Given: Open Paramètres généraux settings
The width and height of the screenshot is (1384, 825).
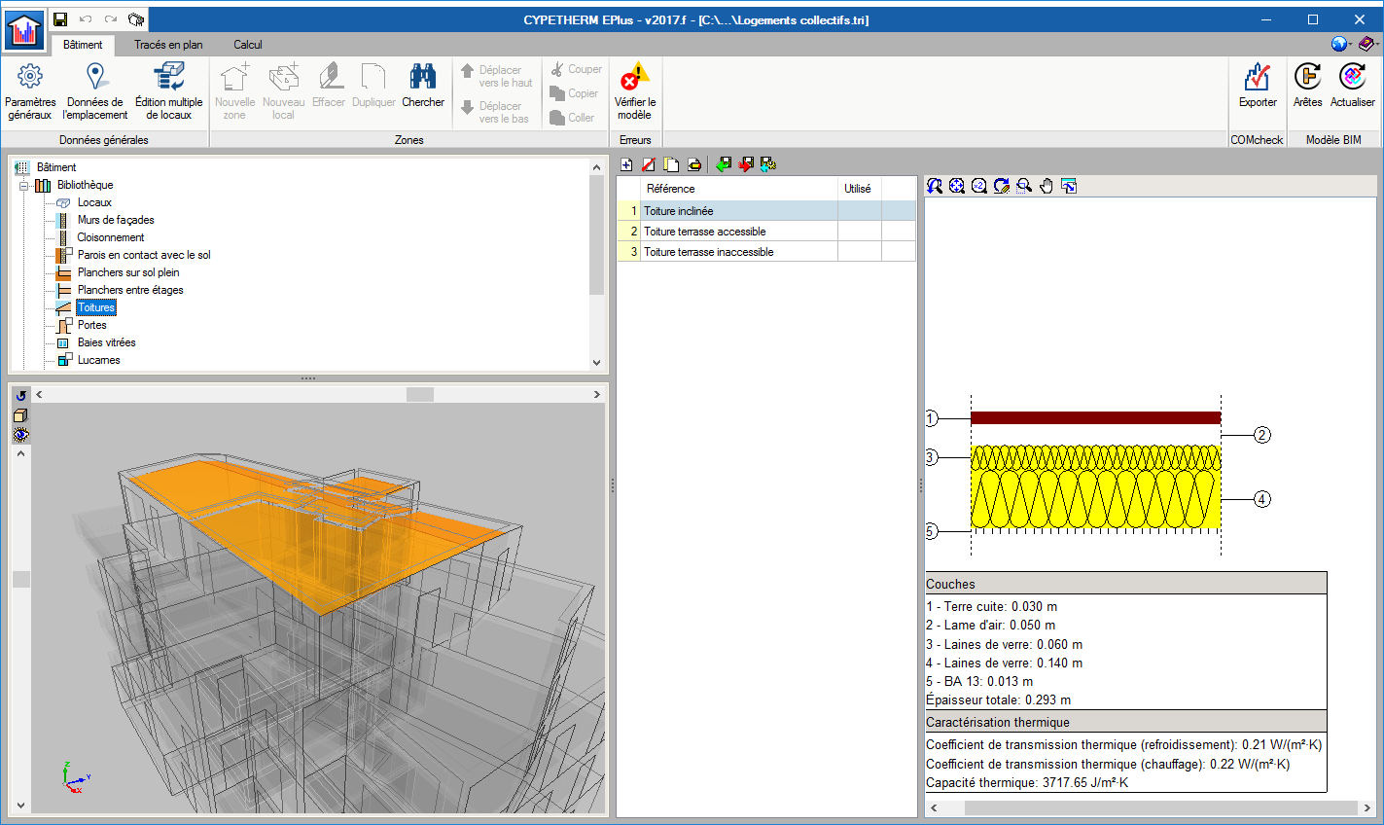Looking at the screenshot, I should 30,91.
